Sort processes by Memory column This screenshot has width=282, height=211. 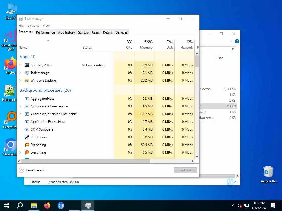tap(144, 45)
